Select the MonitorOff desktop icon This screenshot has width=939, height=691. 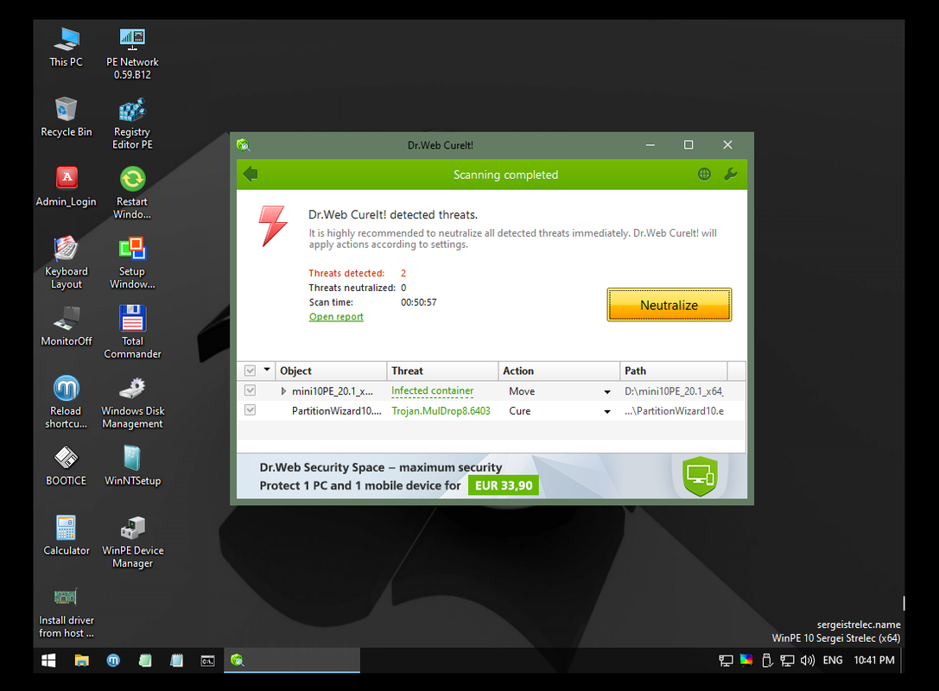click(66, 326)
